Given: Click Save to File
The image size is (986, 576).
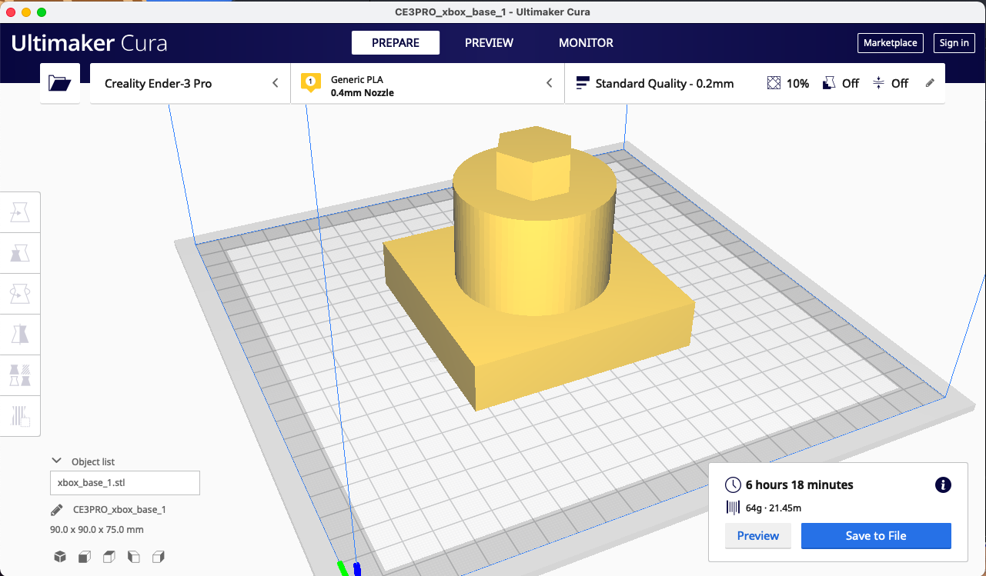Looking at the screenshot, I should click(x=876, y=536).
